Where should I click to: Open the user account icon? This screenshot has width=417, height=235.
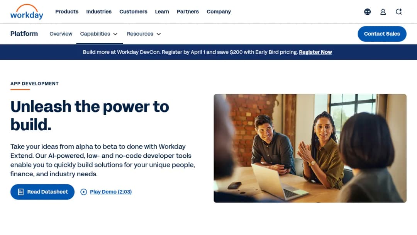pos(383,12)
